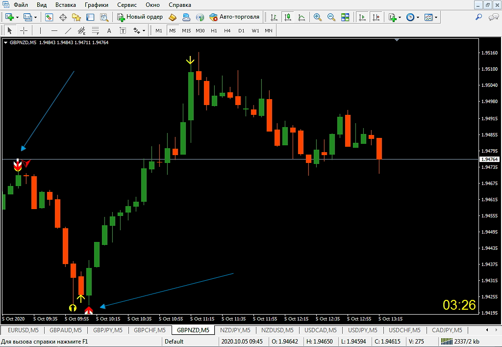Open the chart templates dropdown
This screenshot has width=502, height=347.
pos(436,17)
